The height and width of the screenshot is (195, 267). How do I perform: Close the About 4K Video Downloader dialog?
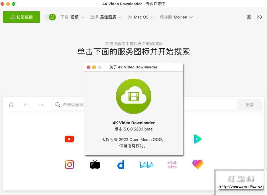88,67
